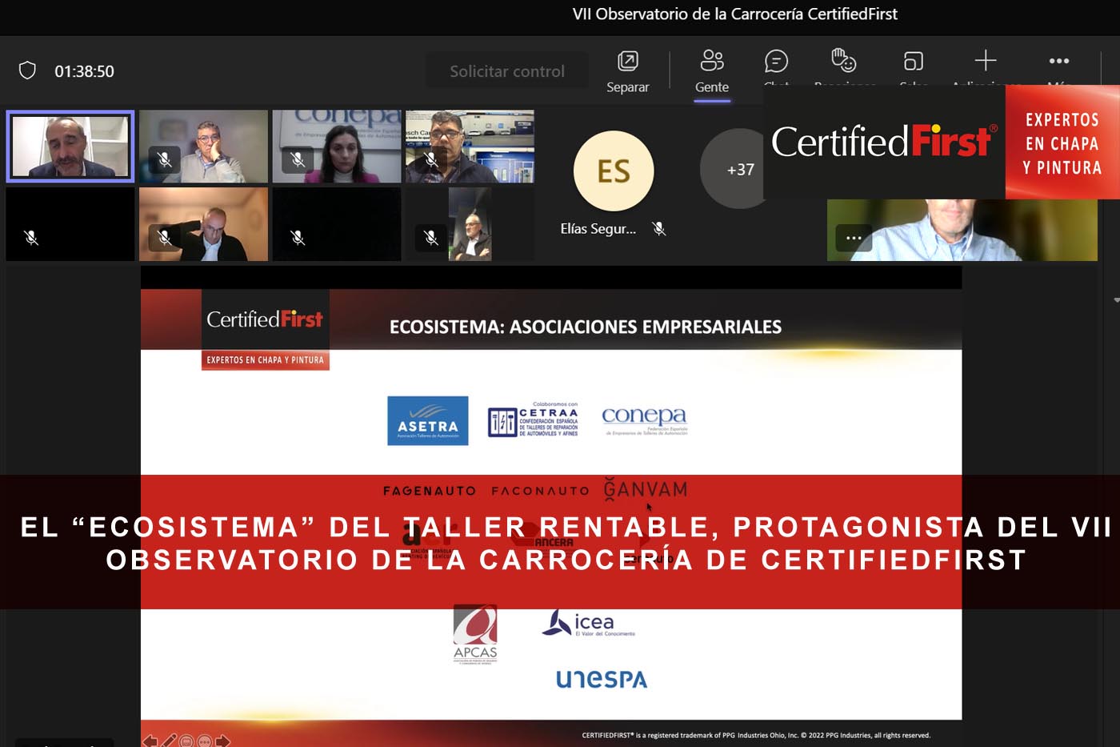Click the Separar pop-out icon
The height and width of the screenshot is (747, 1120).
point(628,60)
